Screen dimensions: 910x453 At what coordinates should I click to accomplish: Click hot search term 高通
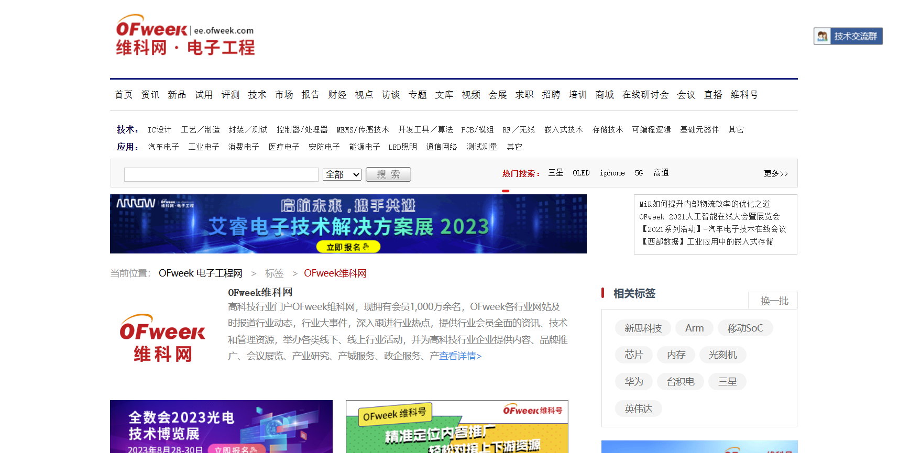click(x=661, y=173)
